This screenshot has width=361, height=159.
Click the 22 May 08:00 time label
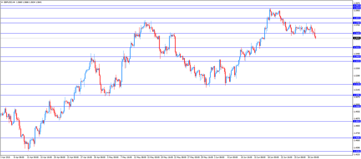pyautogui.click(x=180, y=158)
